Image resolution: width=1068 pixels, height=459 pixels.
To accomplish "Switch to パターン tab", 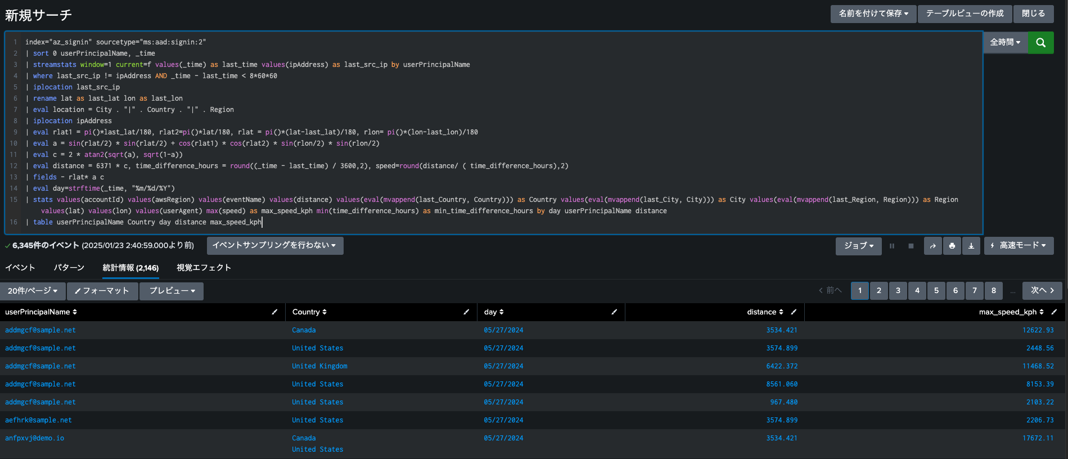I will coord(69,268).
